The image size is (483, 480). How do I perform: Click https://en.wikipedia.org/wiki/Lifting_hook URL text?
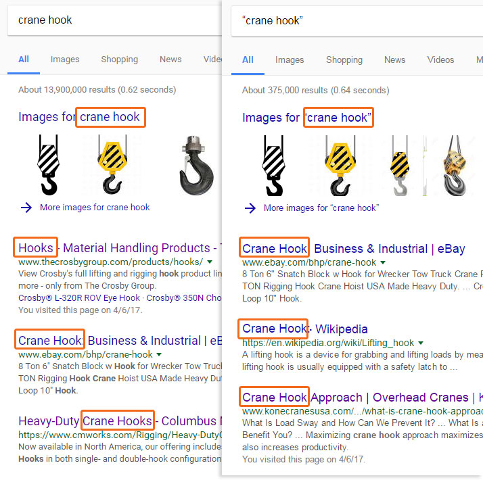328,343
